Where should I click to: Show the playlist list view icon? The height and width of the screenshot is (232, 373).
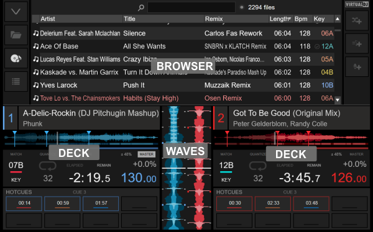coord(16,82)
